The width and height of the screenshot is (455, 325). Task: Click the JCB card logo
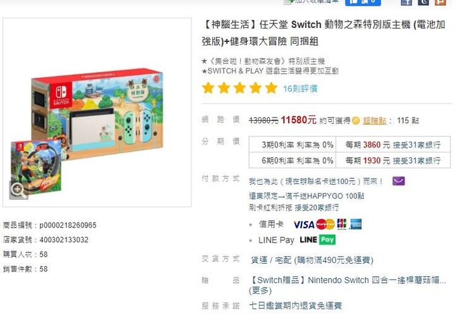[342, 224]
